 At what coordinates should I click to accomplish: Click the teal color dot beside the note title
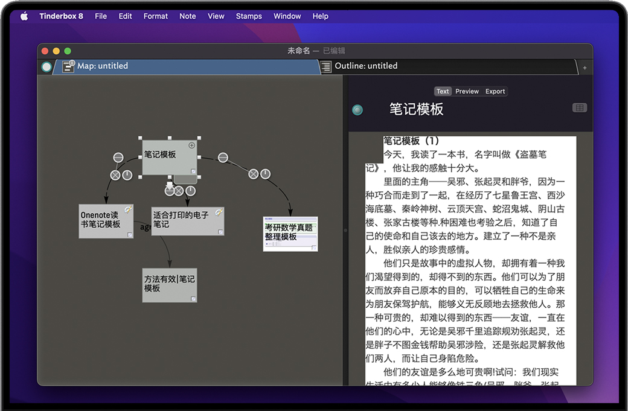pyautogui.click(x=357, y=110)
